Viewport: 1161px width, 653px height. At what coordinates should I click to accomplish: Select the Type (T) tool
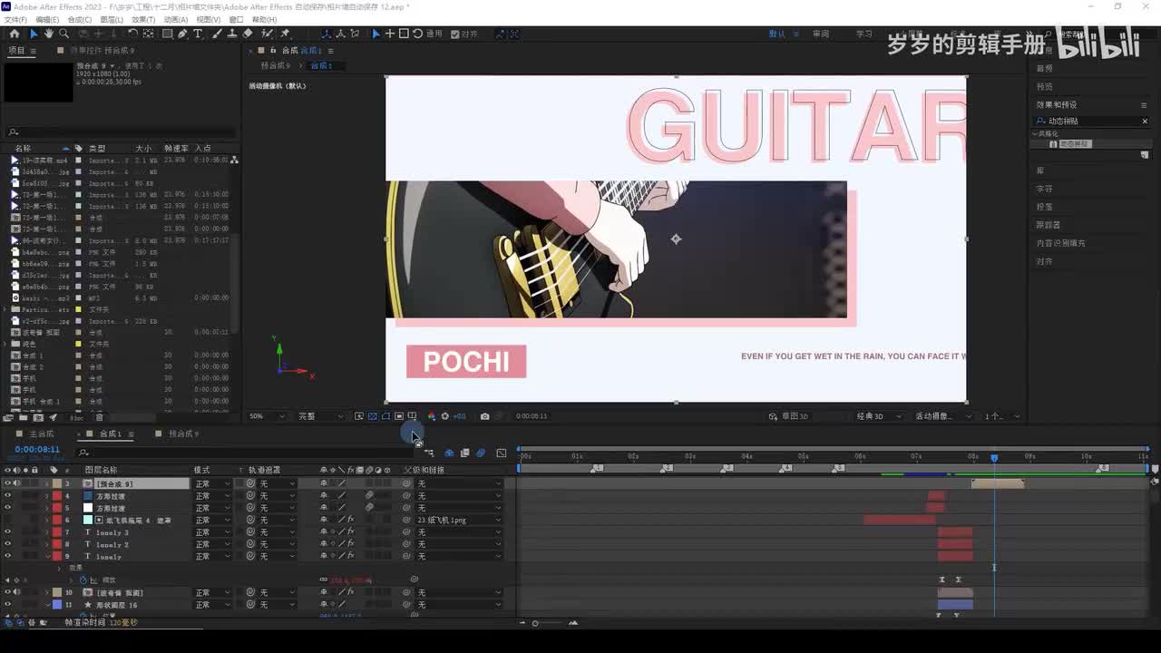click(198, 34)
